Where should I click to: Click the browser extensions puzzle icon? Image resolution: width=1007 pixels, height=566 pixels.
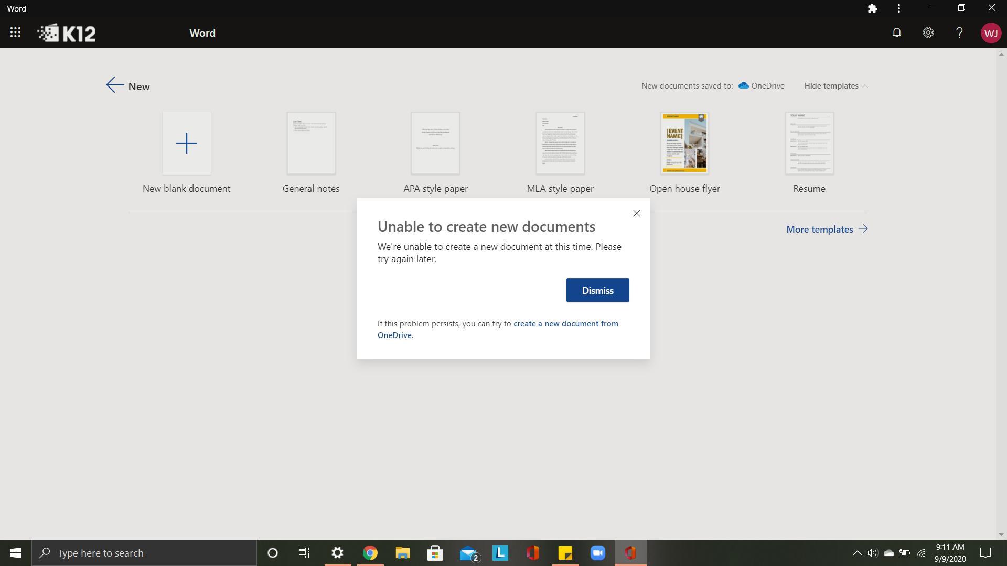(872, 8)
